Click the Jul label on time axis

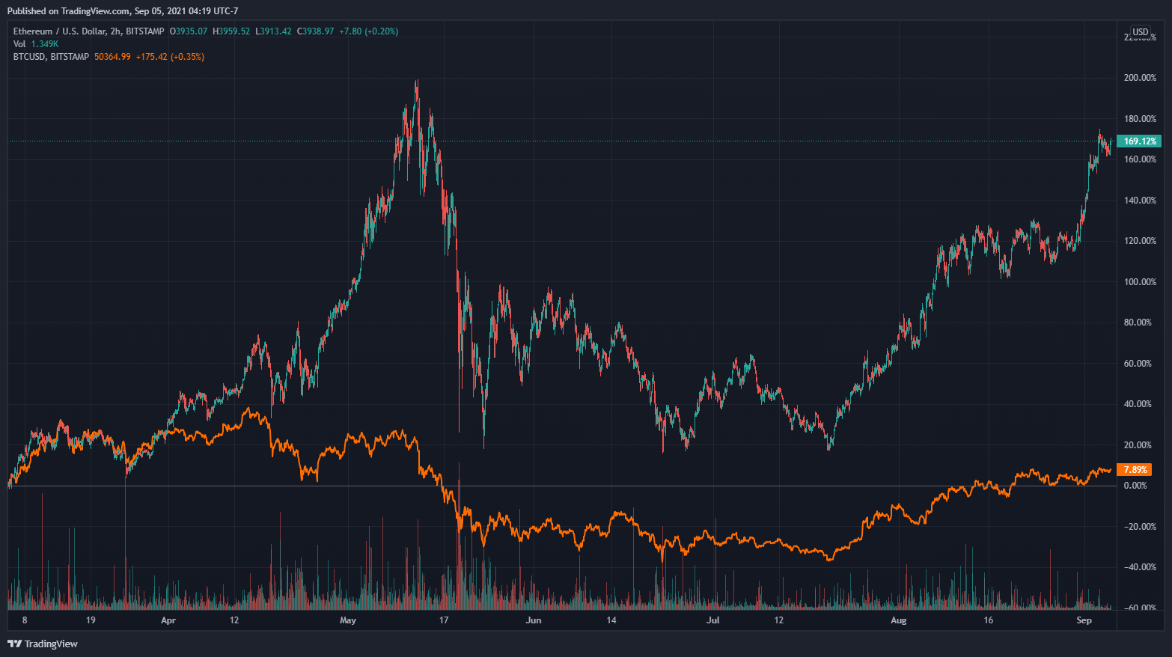(x=712, y=620)
